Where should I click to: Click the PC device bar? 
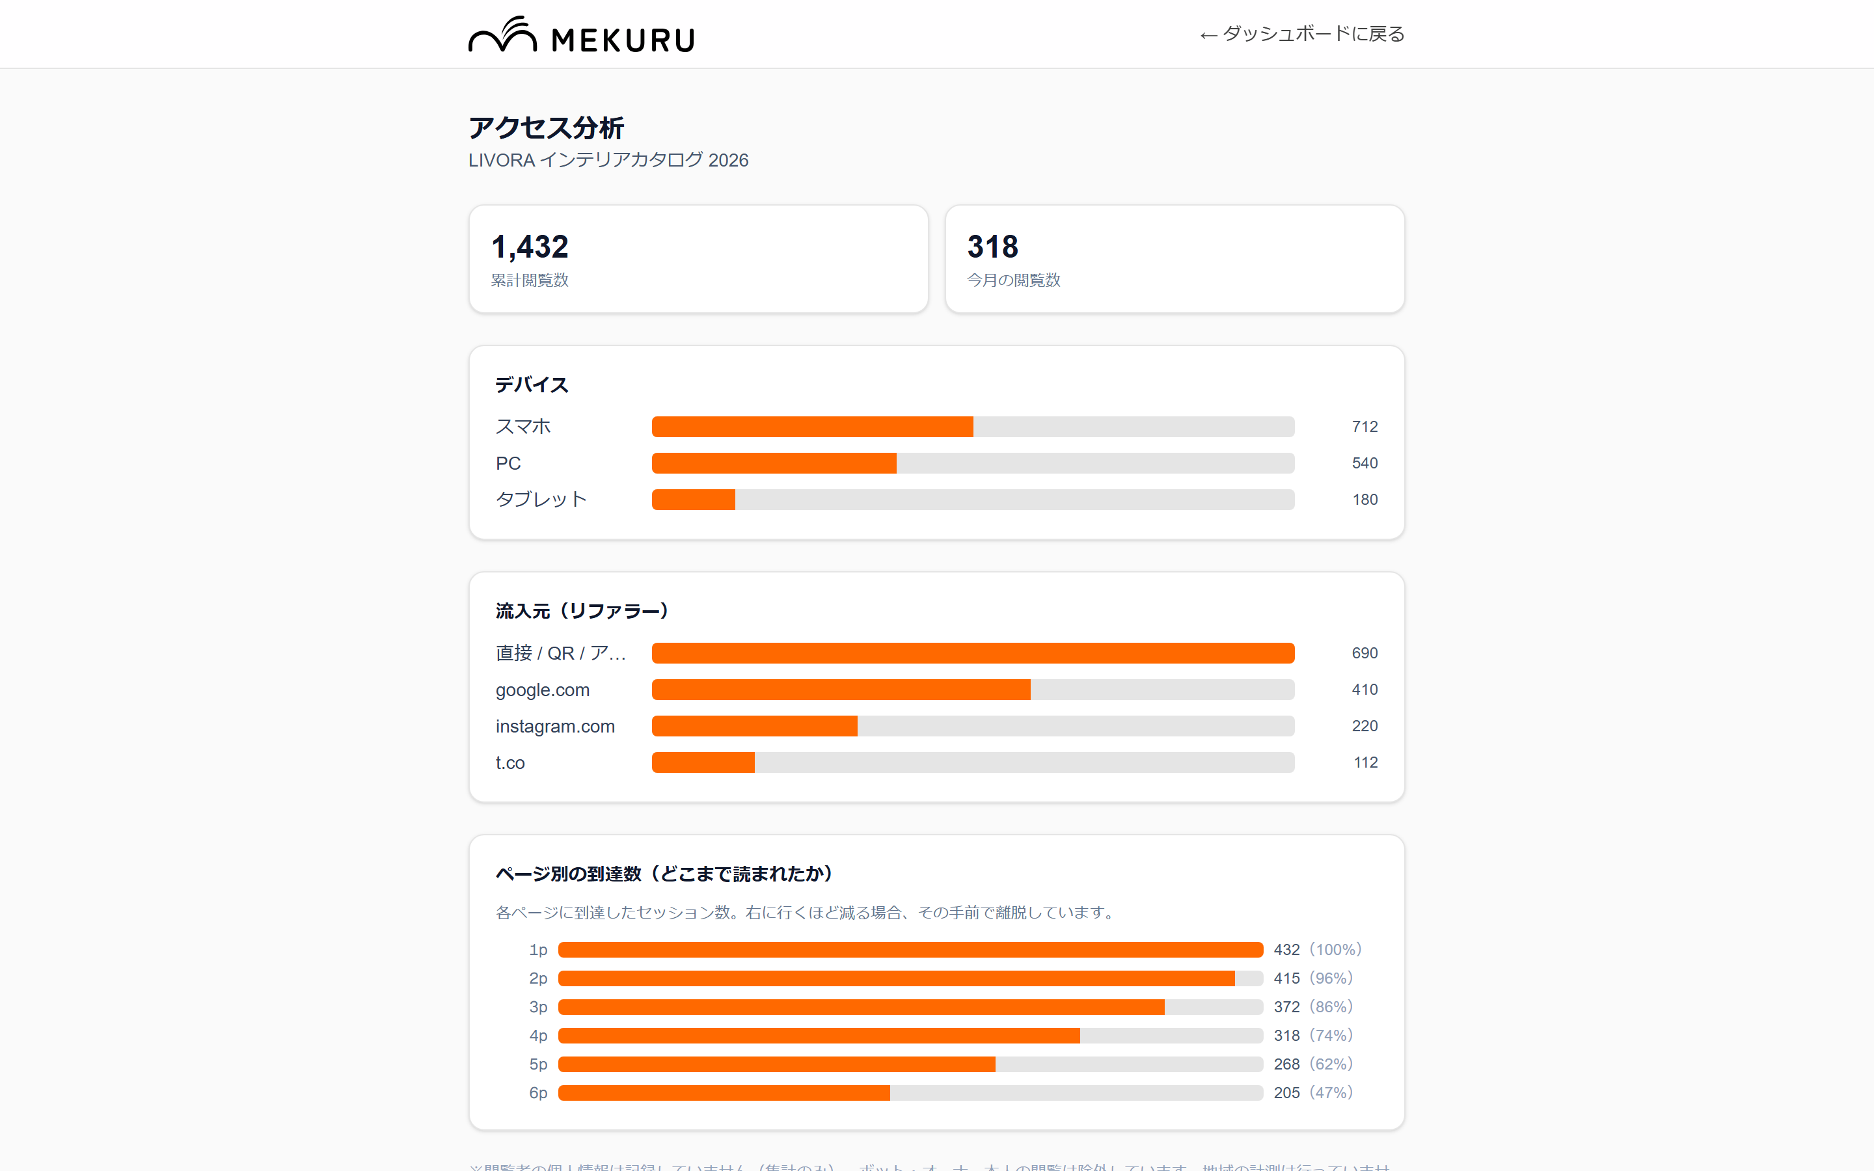(973, 463)
